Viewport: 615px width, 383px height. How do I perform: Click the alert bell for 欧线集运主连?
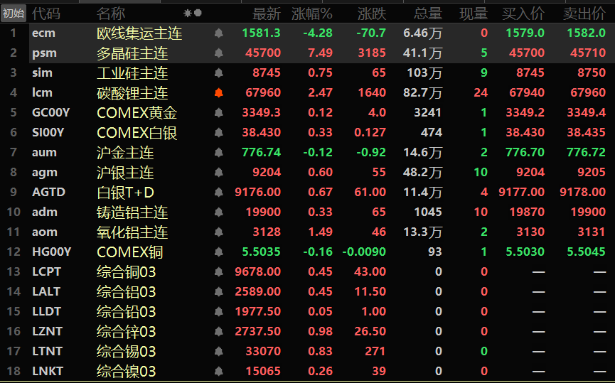click(x=218, y=33)
